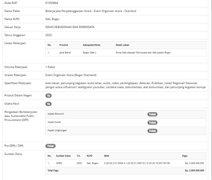The width and height of the screenshot is (212, 180).
Task: Click the Tidak badge for Aspek Ekonomi
Action: click(x=152, y=114)
